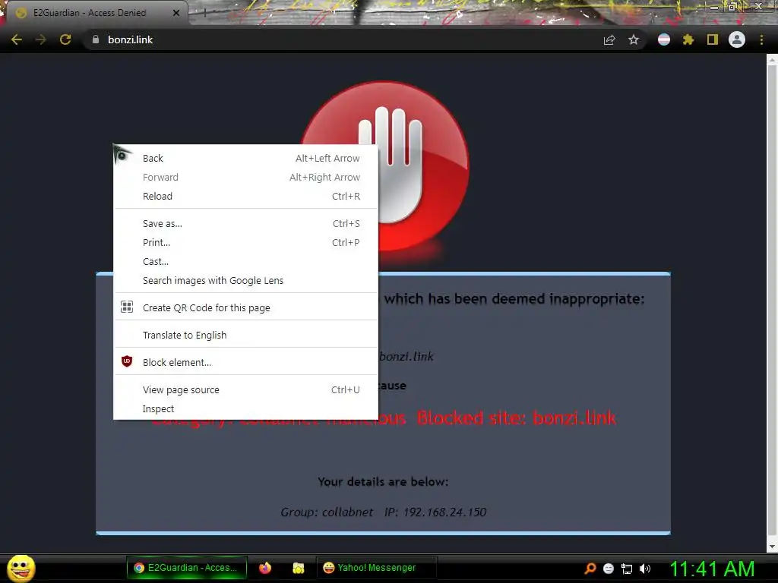Click the round face tray icon
Image resolution: width=778 pixels, height=583 pixels.
[609, 569]
